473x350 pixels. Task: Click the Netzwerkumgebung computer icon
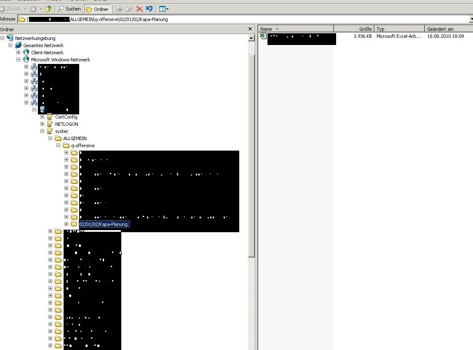pyautogui.click(x=10, y=38)
